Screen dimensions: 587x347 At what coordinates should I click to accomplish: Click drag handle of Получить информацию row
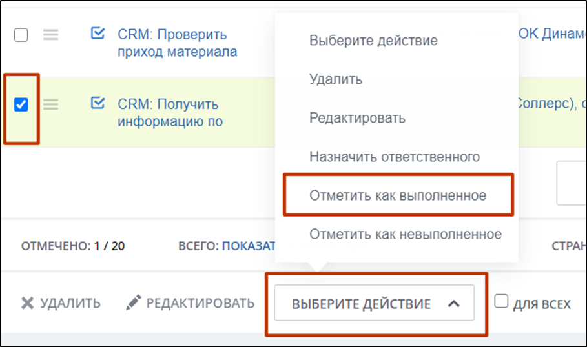click(x=51, y=104)
